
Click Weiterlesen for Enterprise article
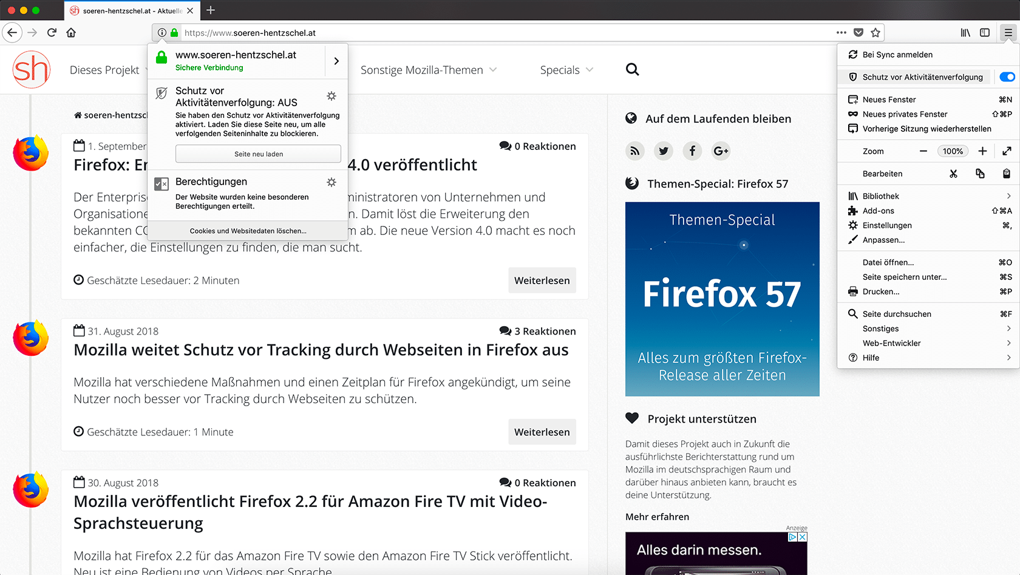(x=542, y=281)
